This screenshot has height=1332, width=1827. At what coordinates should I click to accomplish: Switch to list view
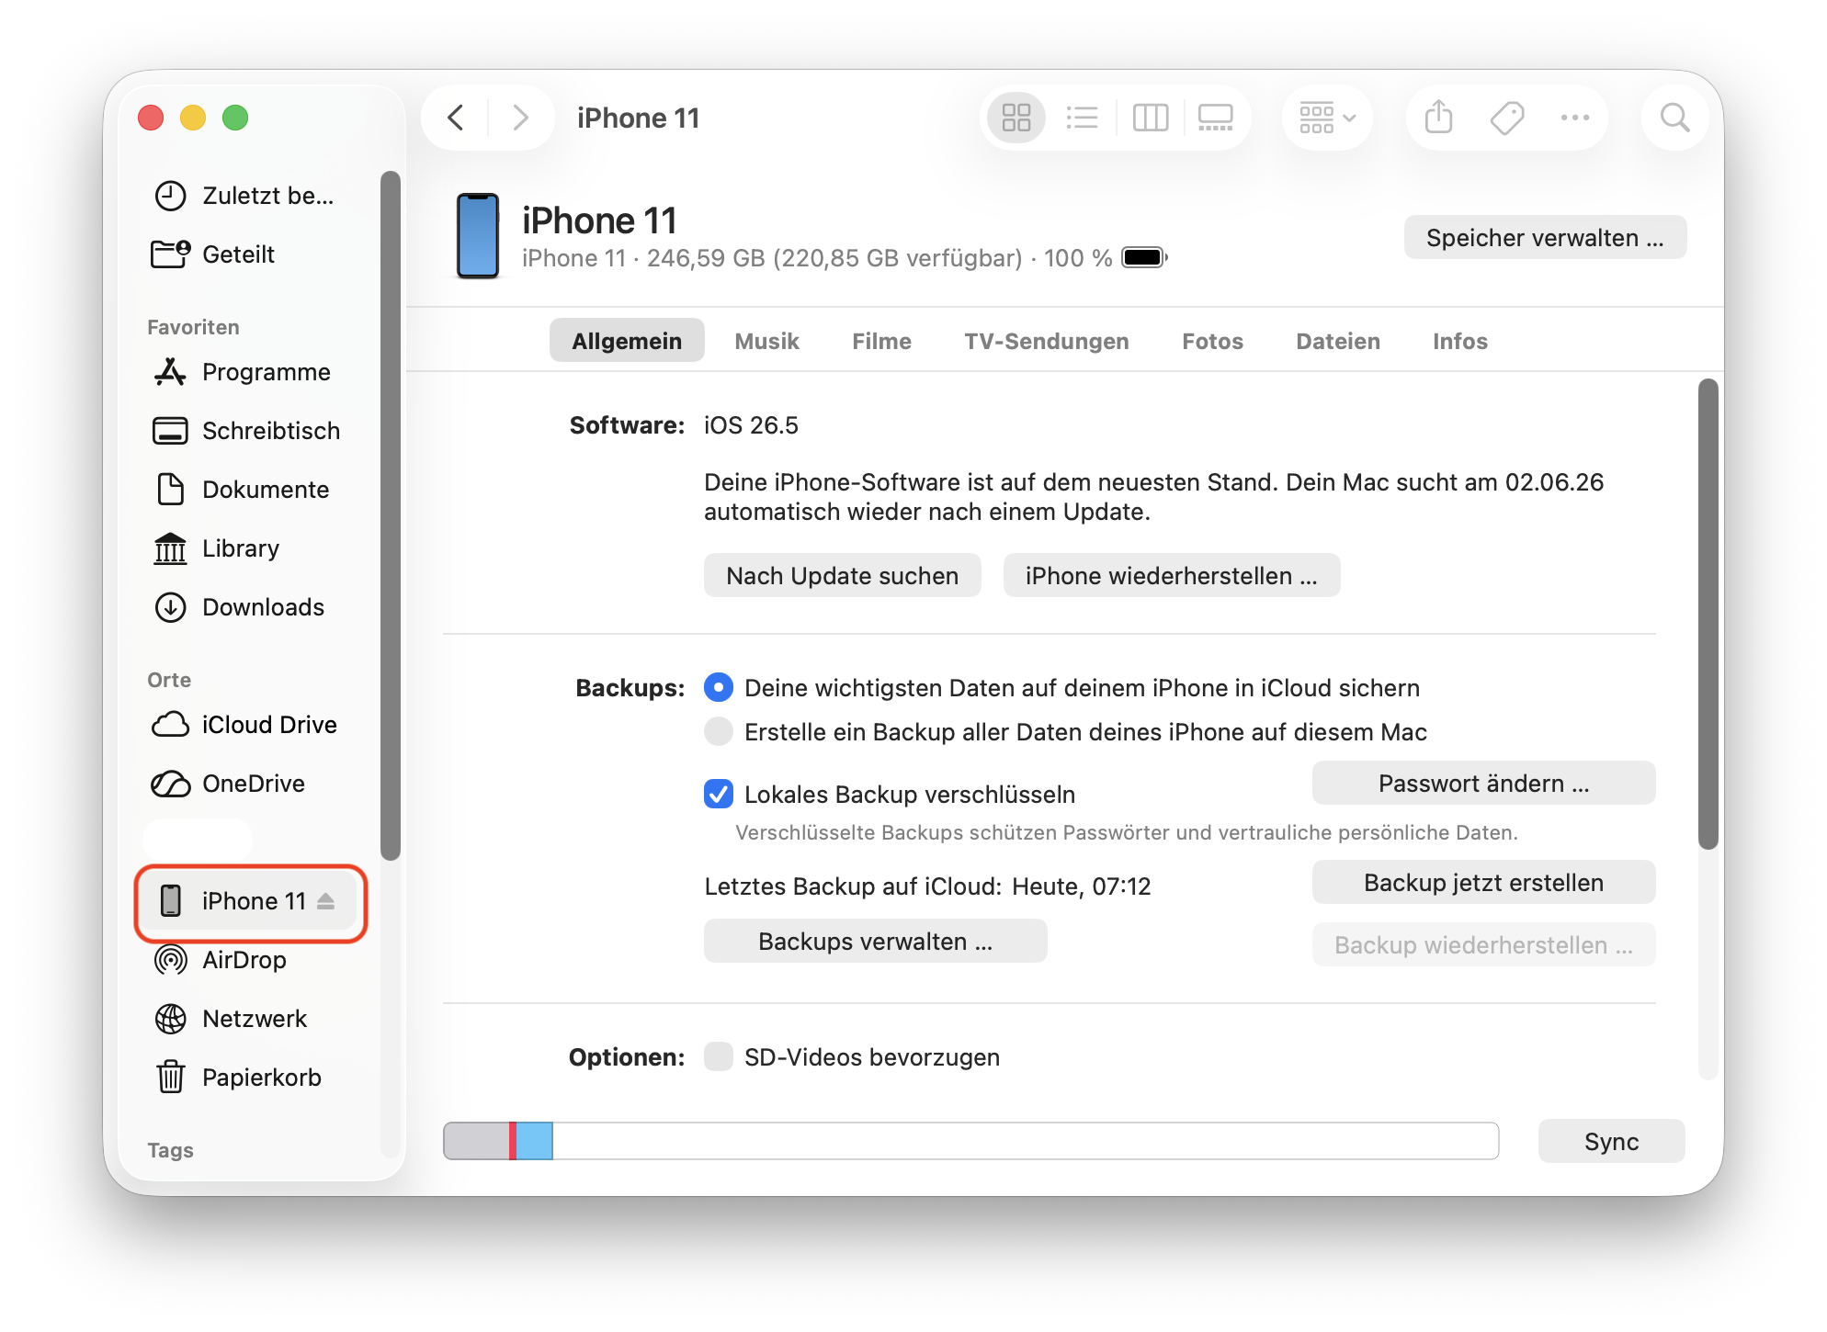1082,118
